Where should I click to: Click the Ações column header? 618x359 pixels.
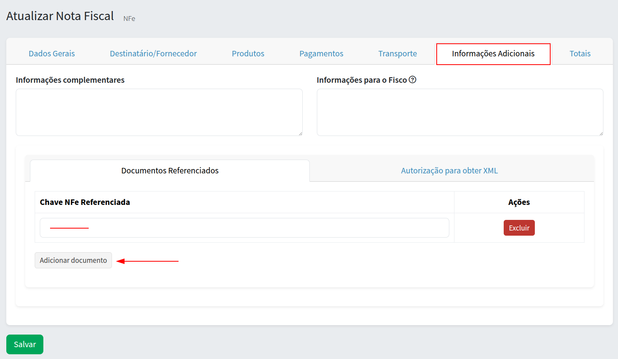(x=519, y=202)
